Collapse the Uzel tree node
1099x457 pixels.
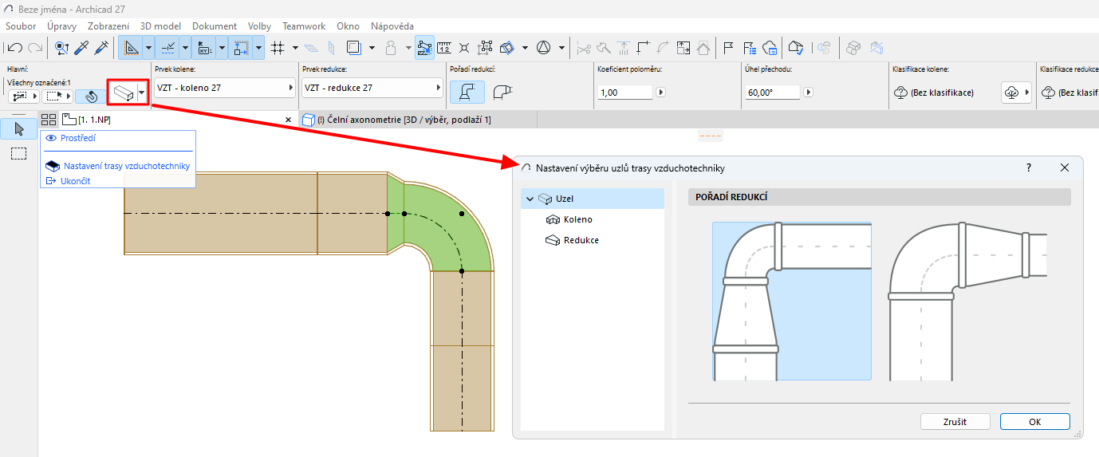tap(530, 199)
